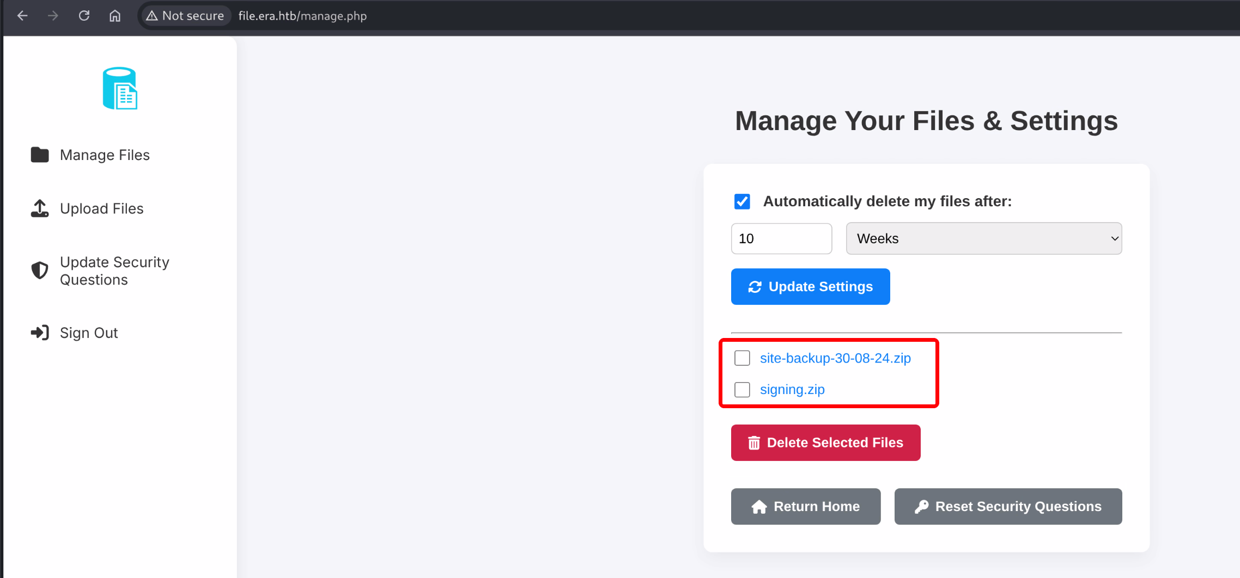
Task: Click the browser forward arrow icon
Action: [53, 16]
